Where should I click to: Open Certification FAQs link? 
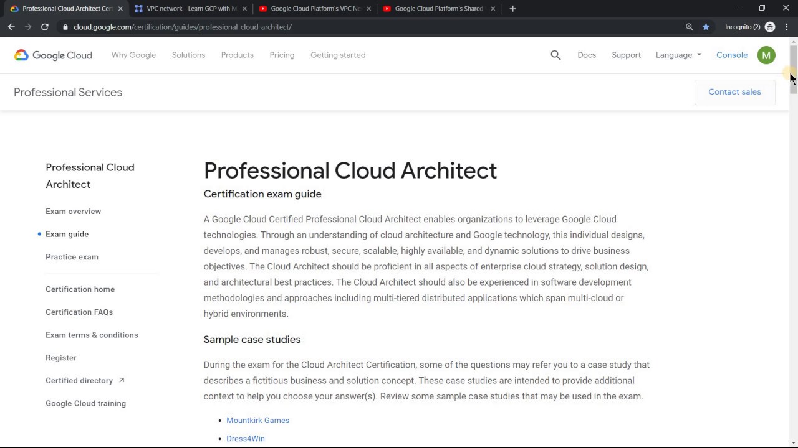coord(79,312)
